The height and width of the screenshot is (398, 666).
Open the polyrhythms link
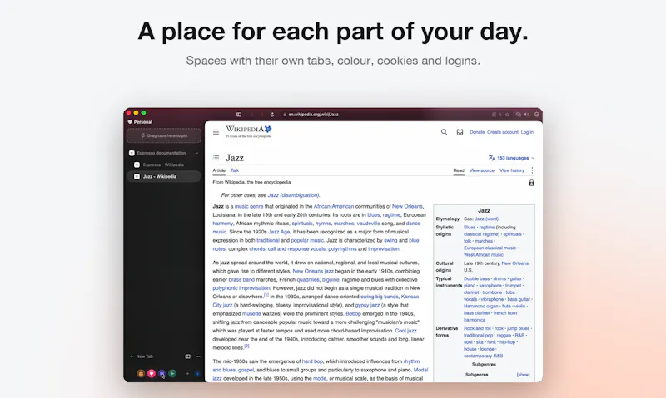coord(342,248)
